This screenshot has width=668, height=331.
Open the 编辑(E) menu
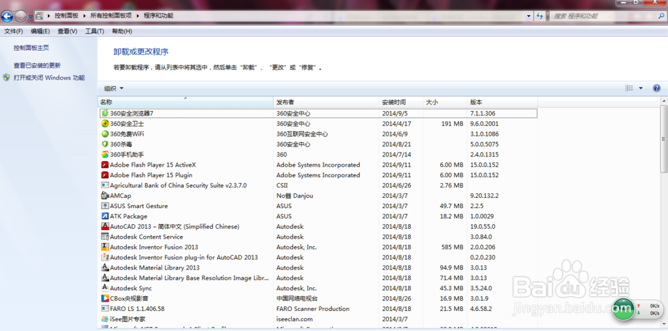point(40,31)
